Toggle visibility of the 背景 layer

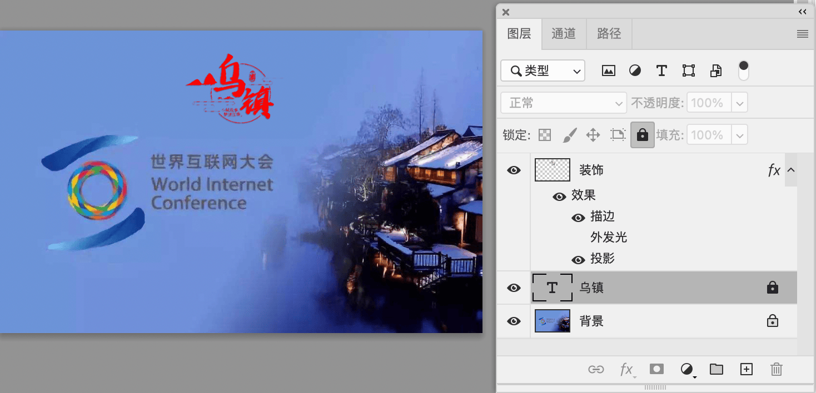514,321
